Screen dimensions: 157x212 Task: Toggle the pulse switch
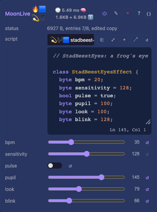(x=55, y=166)
